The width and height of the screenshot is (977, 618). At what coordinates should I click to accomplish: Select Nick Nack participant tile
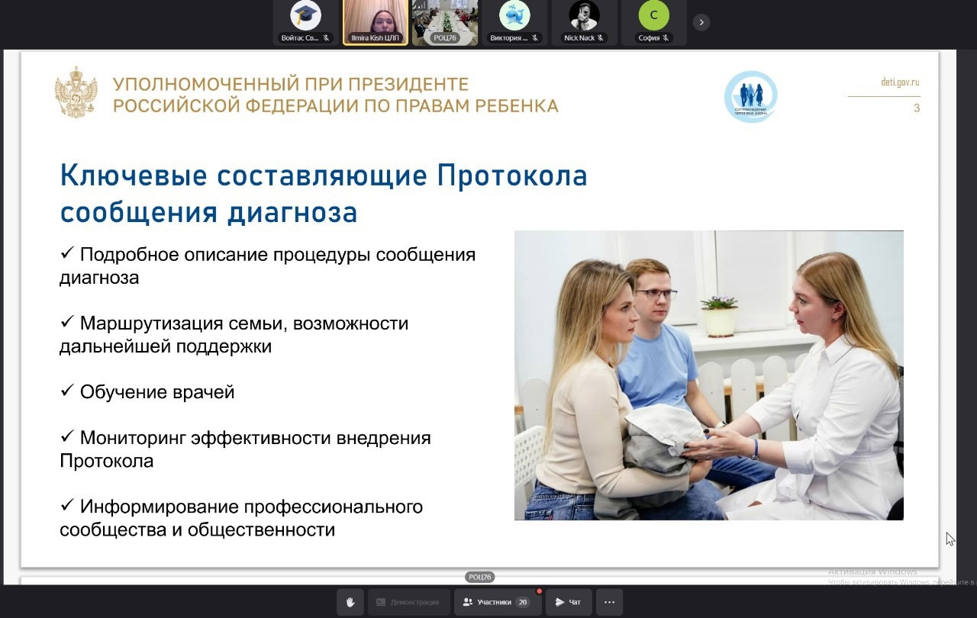[x=584, y=18]
